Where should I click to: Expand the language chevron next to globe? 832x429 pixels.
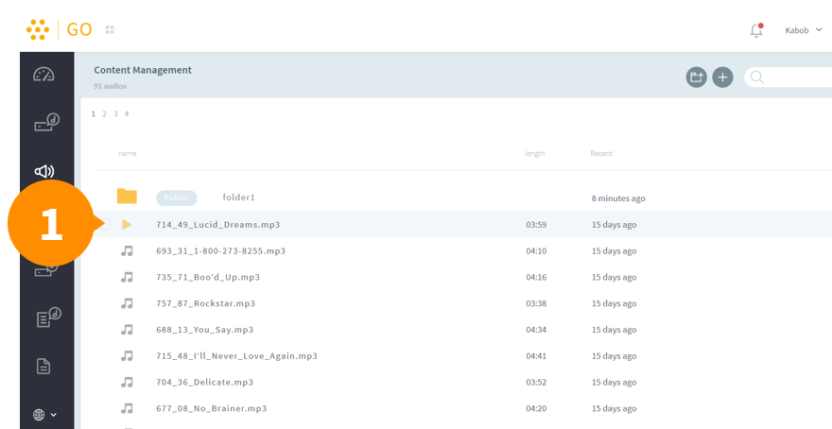[x=54, y=415]
